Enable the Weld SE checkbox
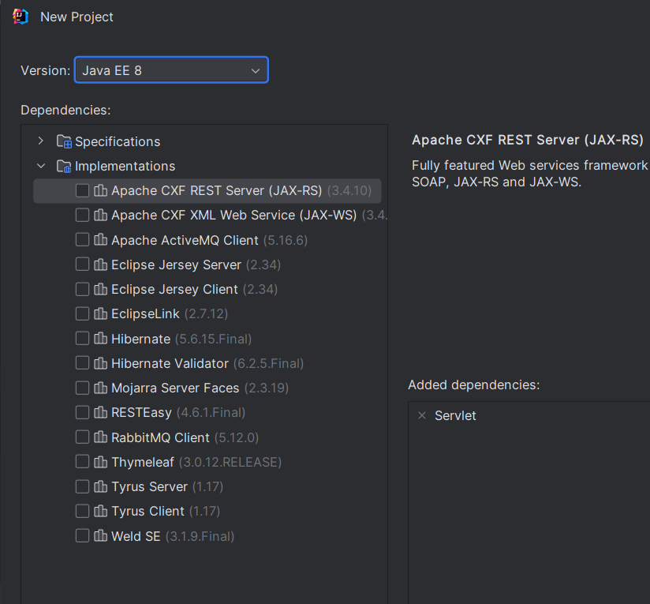The image size is (650, 604). [82, 536]
